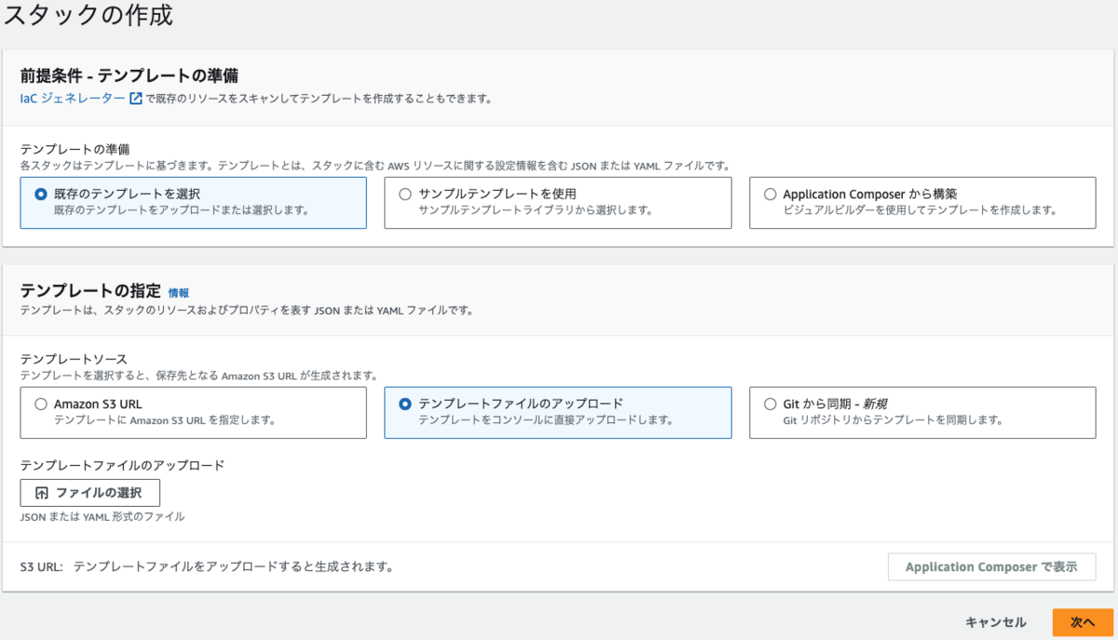Select the 既存のテンプレートを選択 radio option
1118x640 pixels.
click(x=40, y=195)
